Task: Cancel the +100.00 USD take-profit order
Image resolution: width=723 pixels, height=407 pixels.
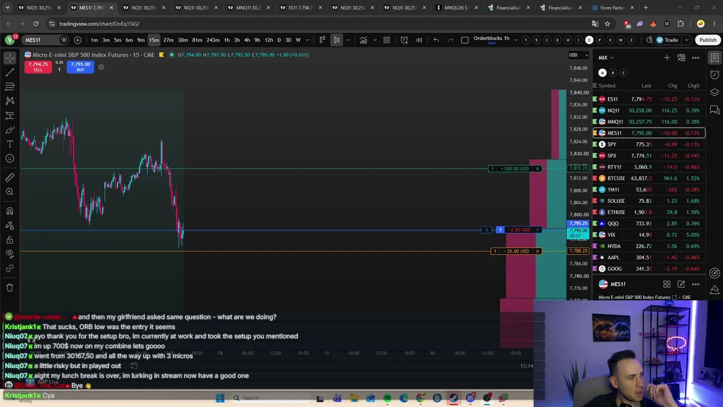Action: [x=537, y=168]
